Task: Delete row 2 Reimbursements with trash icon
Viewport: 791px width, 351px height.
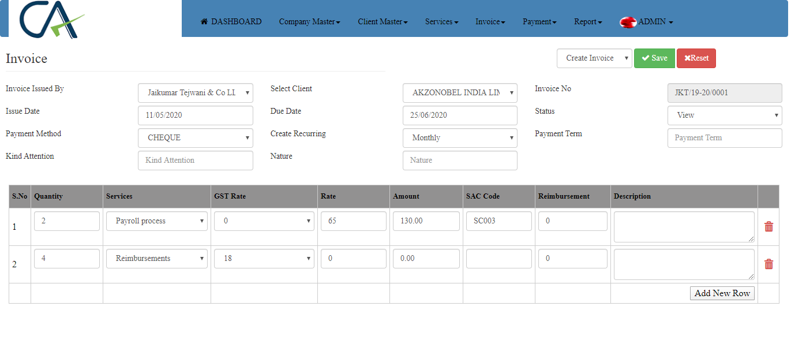Action: pos(768,264)
